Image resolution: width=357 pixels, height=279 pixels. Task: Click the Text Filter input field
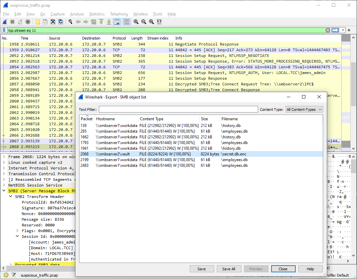178,110
